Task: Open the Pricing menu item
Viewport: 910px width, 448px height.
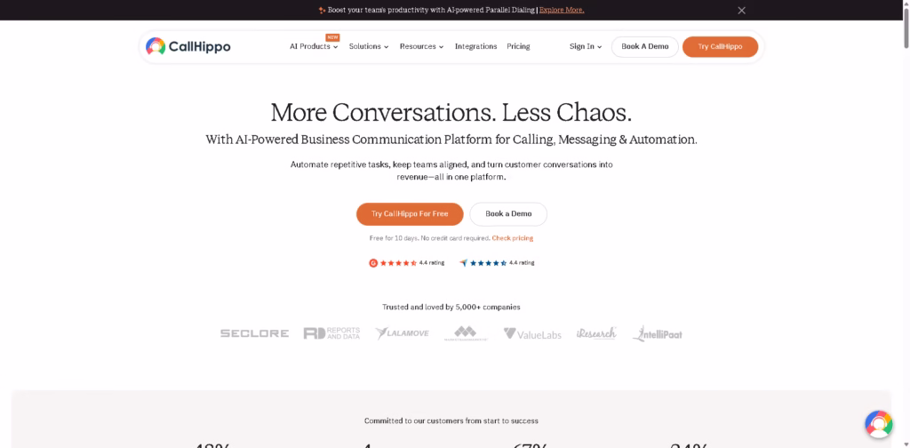Action: pos(518,46)
